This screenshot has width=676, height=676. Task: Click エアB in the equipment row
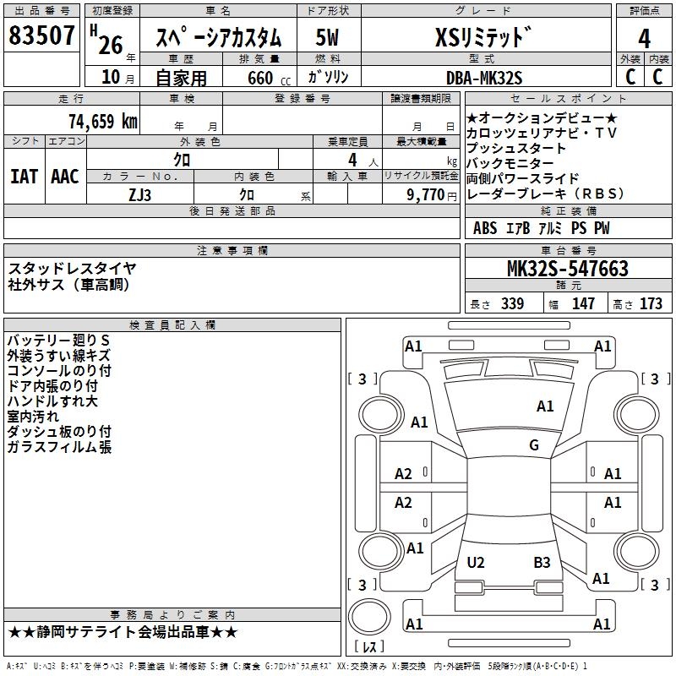517,227
